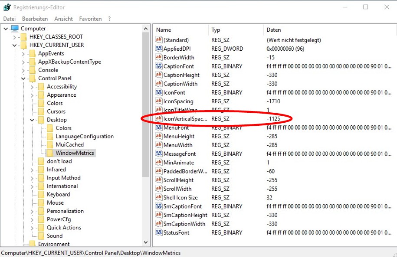397x258 pixels.
Task: Click the tree pane scroll down arrow
Action: (x=146, y=243)
